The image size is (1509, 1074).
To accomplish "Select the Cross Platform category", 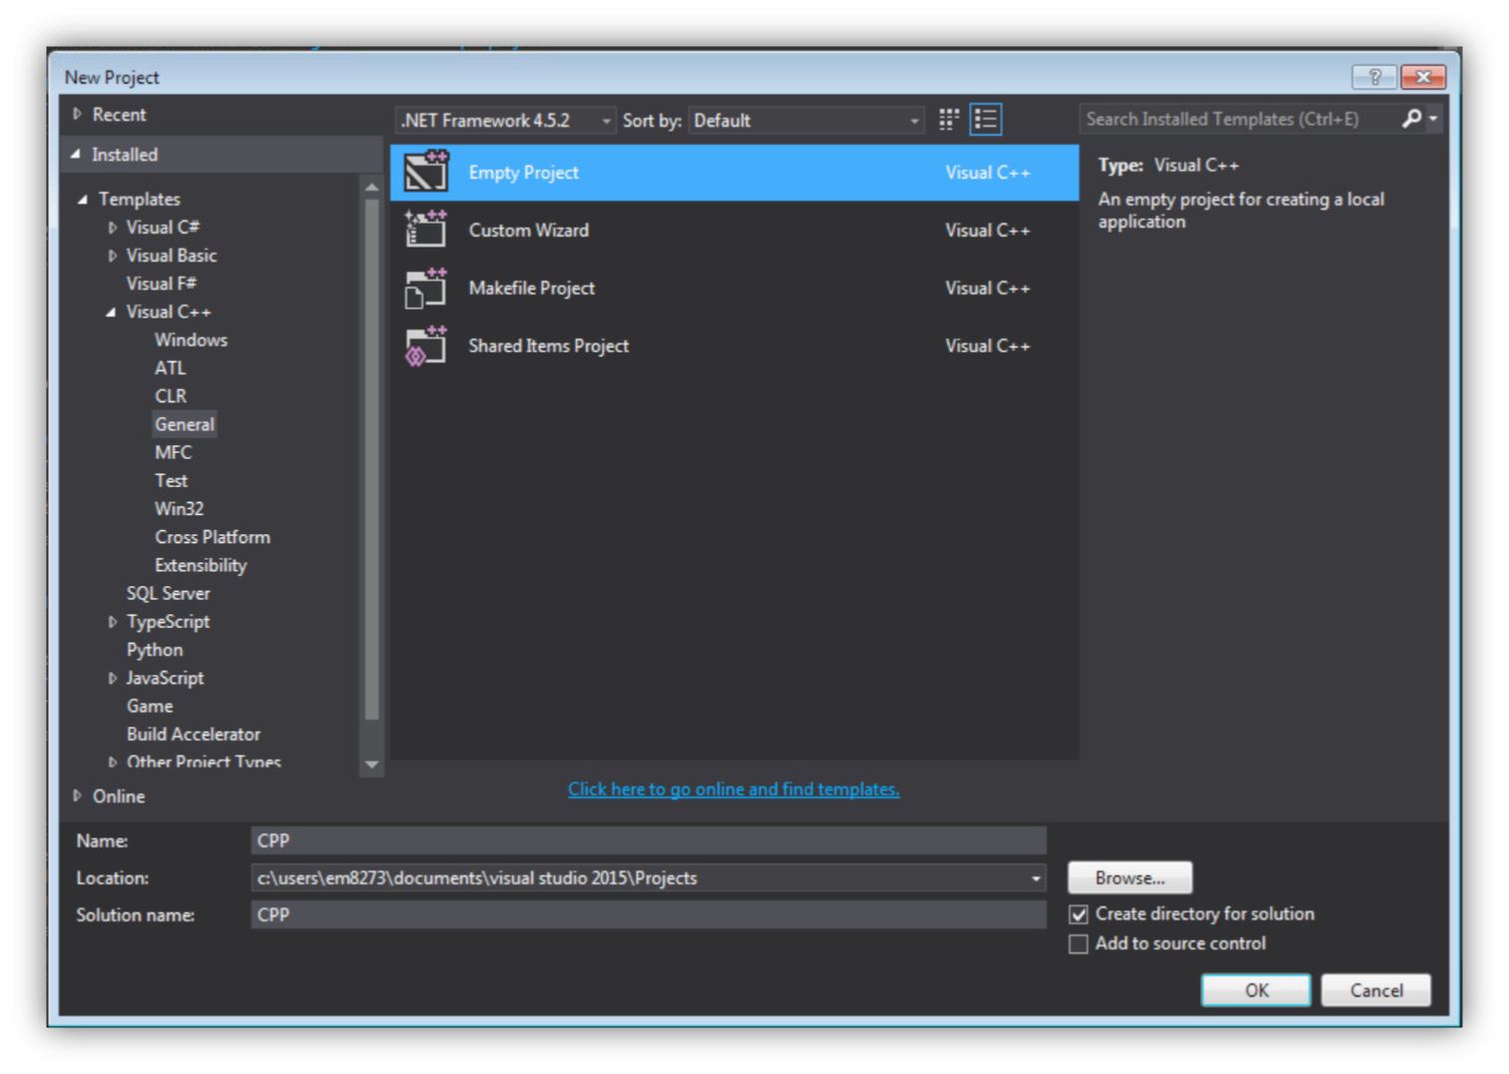I will click(x=212, y=537).
